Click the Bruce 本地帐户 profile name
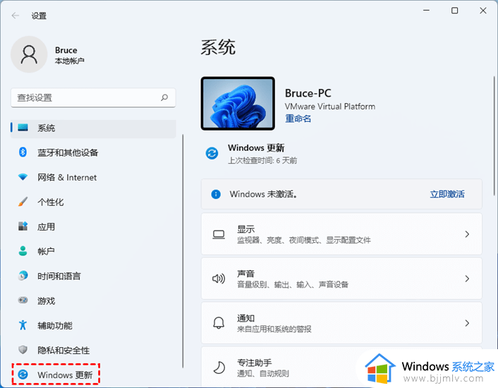 click(70, 55)
